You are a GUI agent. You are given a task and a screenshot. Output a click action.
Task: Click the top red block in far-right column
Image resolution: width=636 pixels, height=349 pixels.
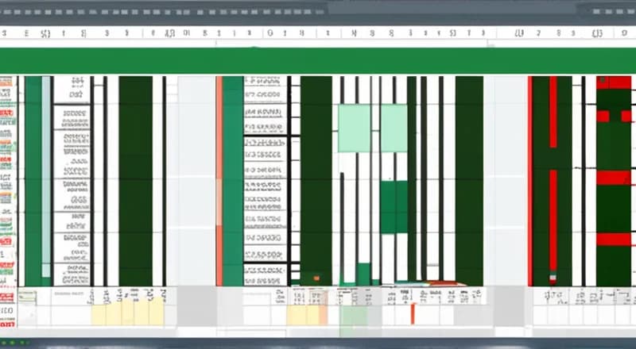pos(613,82)
